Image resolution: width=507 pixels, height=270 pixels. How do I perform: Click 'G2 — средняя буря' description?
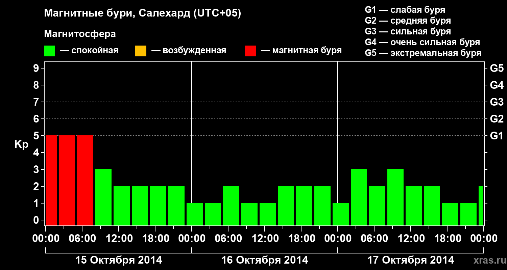408,21
